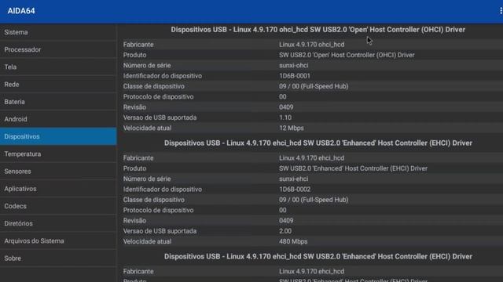Select the OHCI Driver section header

tap(318, 30)
